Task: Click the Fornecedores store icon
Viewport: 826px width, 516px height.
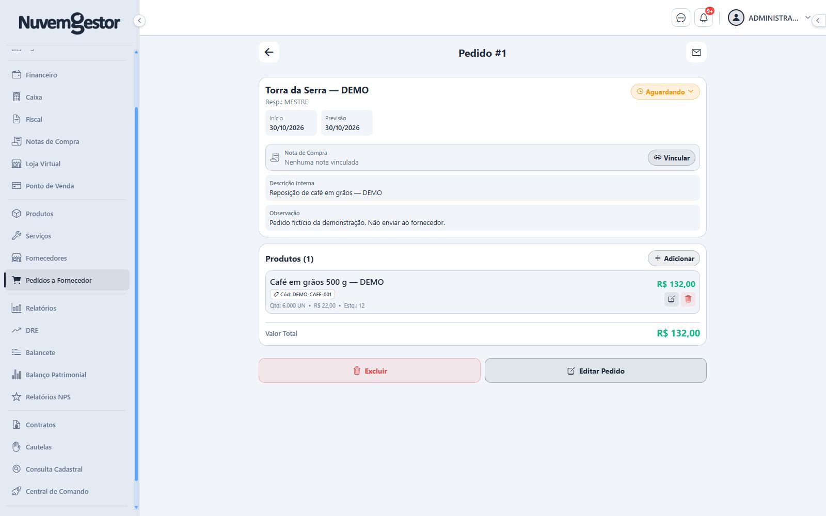Action: 17,258
